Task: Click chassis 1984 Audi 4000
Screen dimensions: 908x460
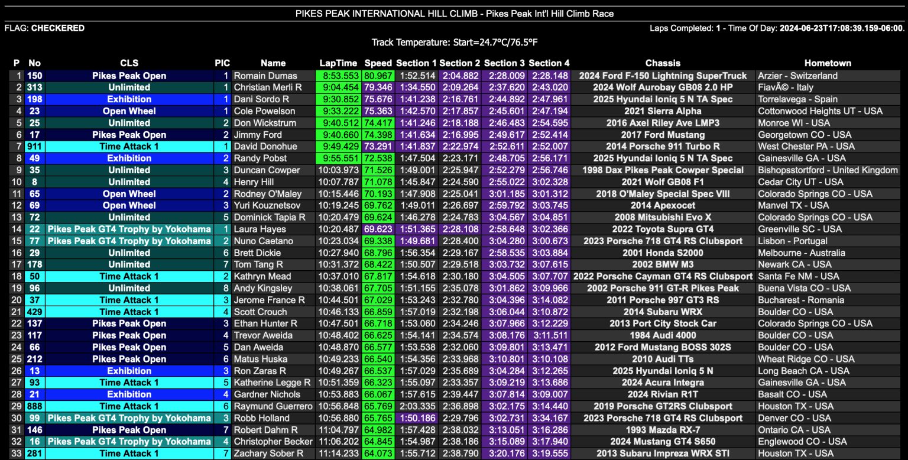Action: pos(663,336)
